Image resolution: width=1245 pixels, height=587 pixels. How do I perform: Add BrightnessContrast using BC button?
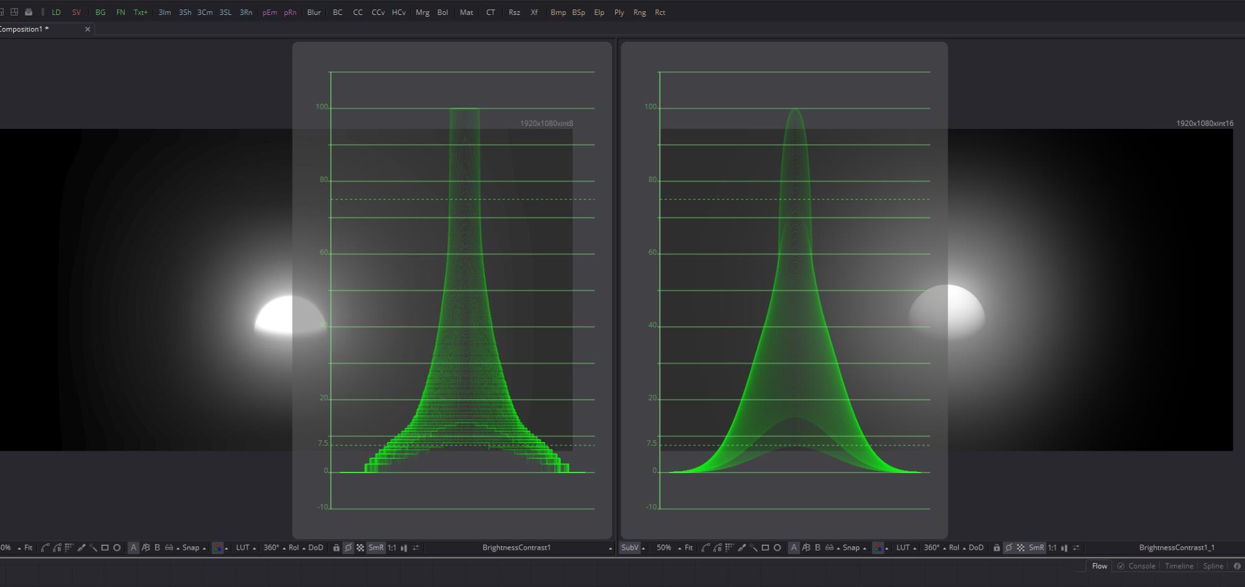(337, 12)
